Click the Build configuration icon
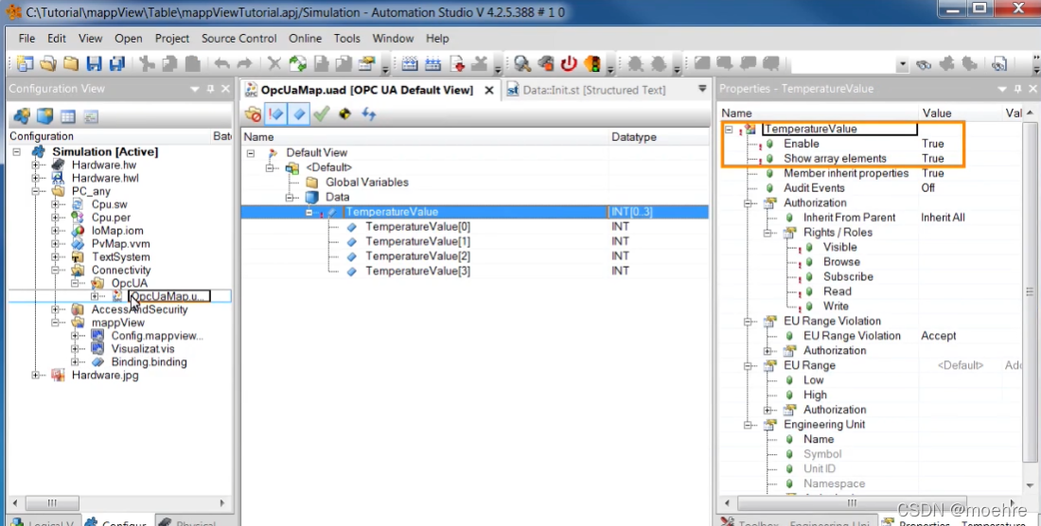The image size is (1041, 526). pos(410,63)
